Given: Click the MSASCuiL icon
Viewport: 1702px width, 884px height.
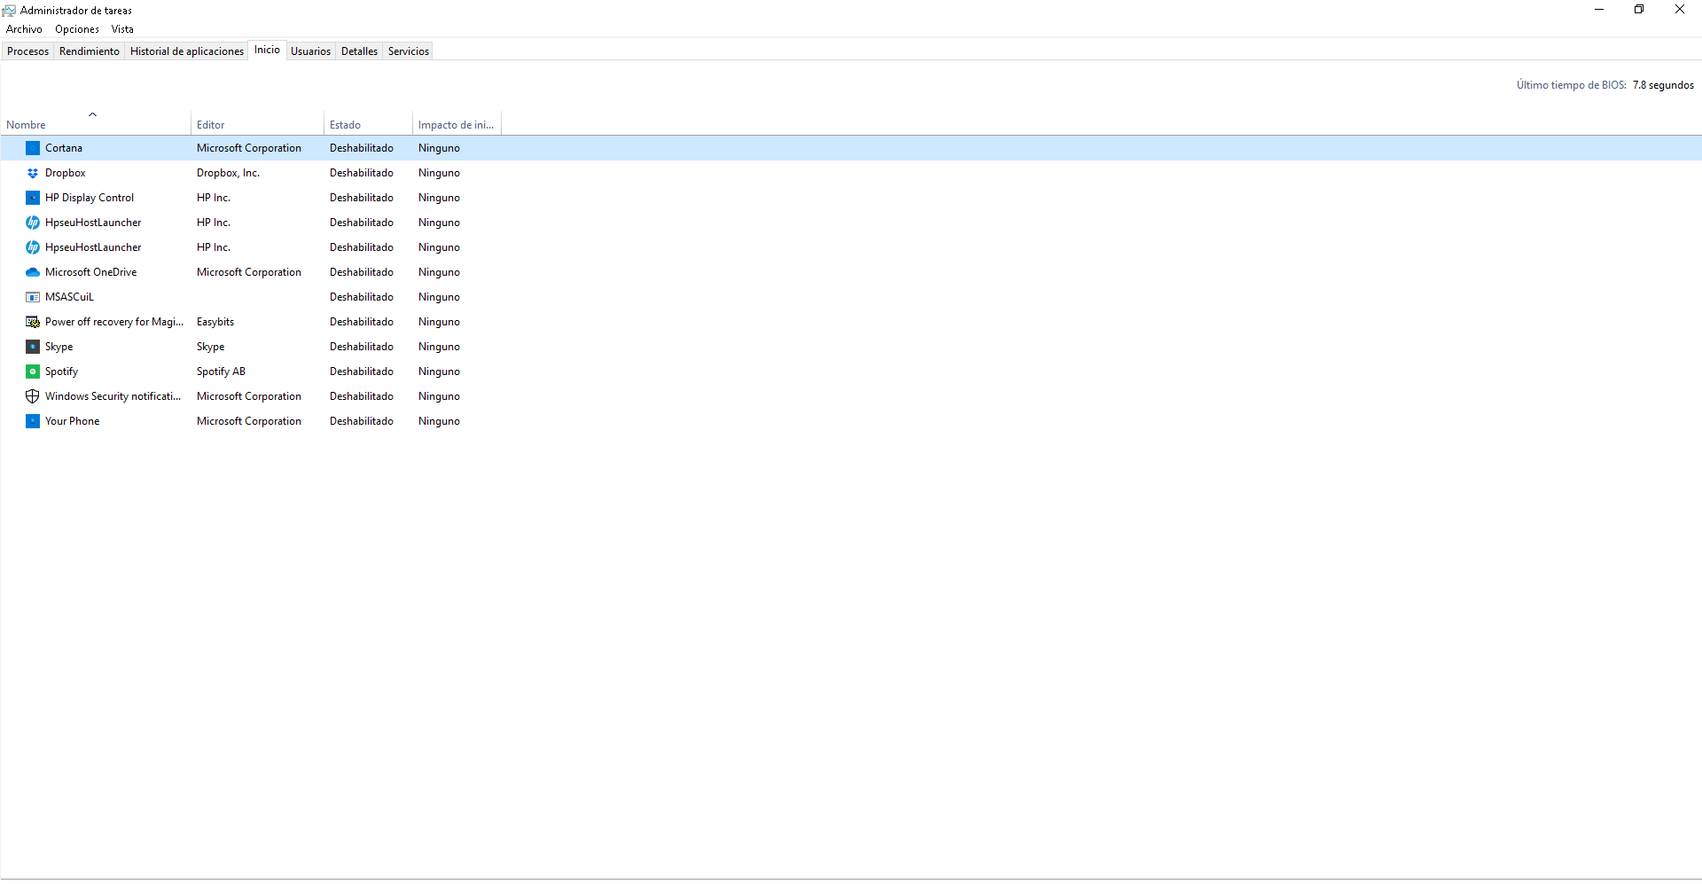Looking at the screenshot, I should click(33, 297).
